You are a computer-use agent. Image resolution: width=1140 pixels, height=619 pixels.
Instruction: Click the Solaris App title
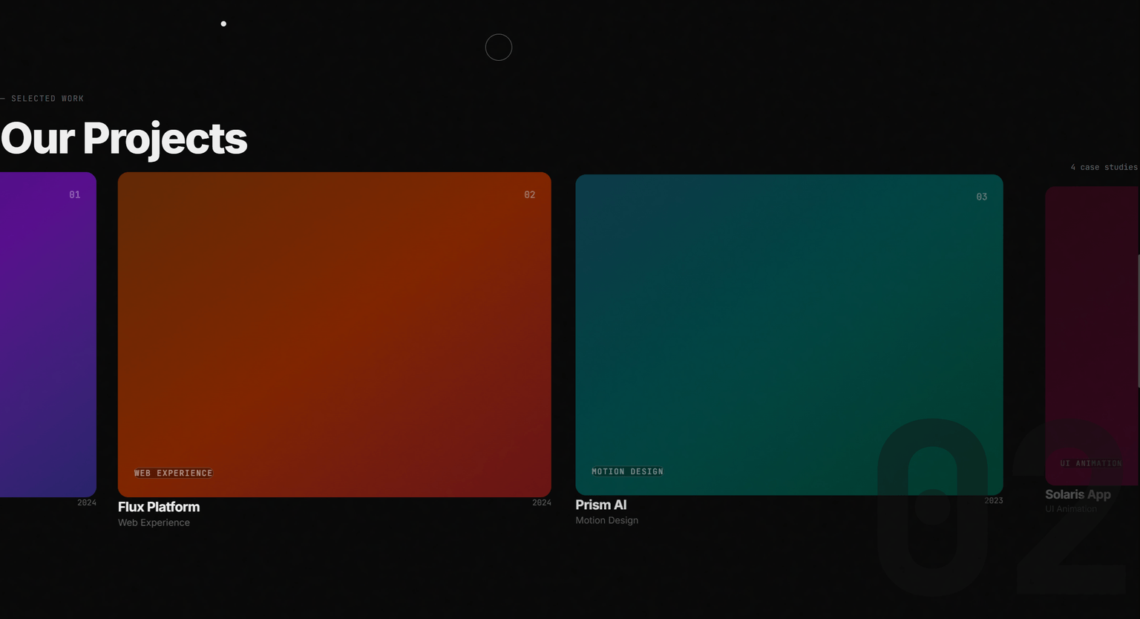pyautogui.click(x=1078, y=494)
